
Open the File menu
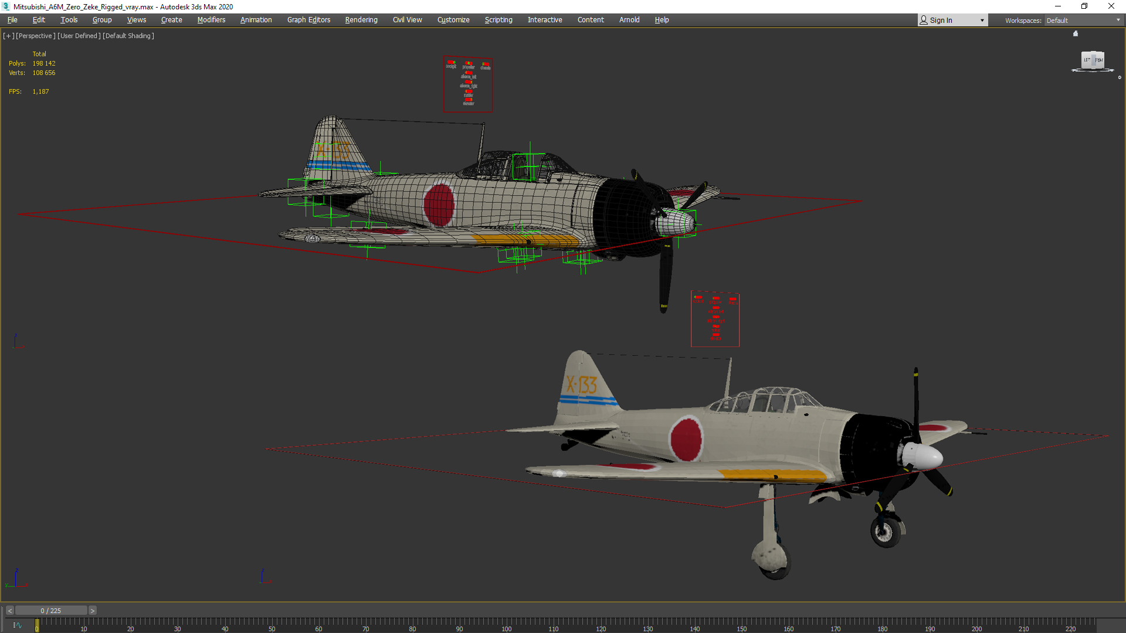point(12,20)
